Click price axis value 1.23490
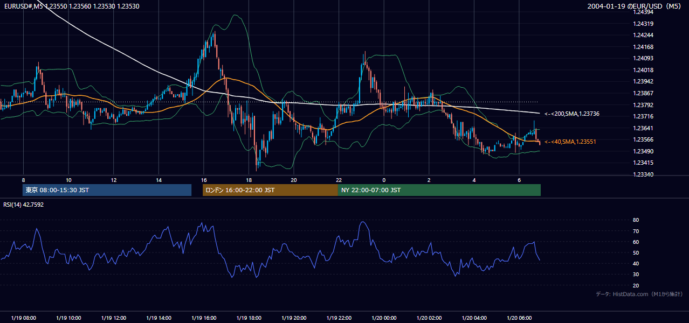Viewport: 689px width, 323px height. pyautogui.click(x=644, y=151)
